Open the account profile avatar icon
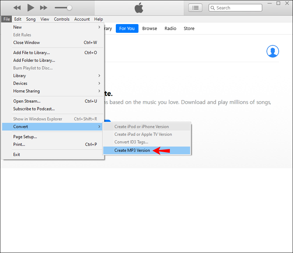 (x=273, y=51)
